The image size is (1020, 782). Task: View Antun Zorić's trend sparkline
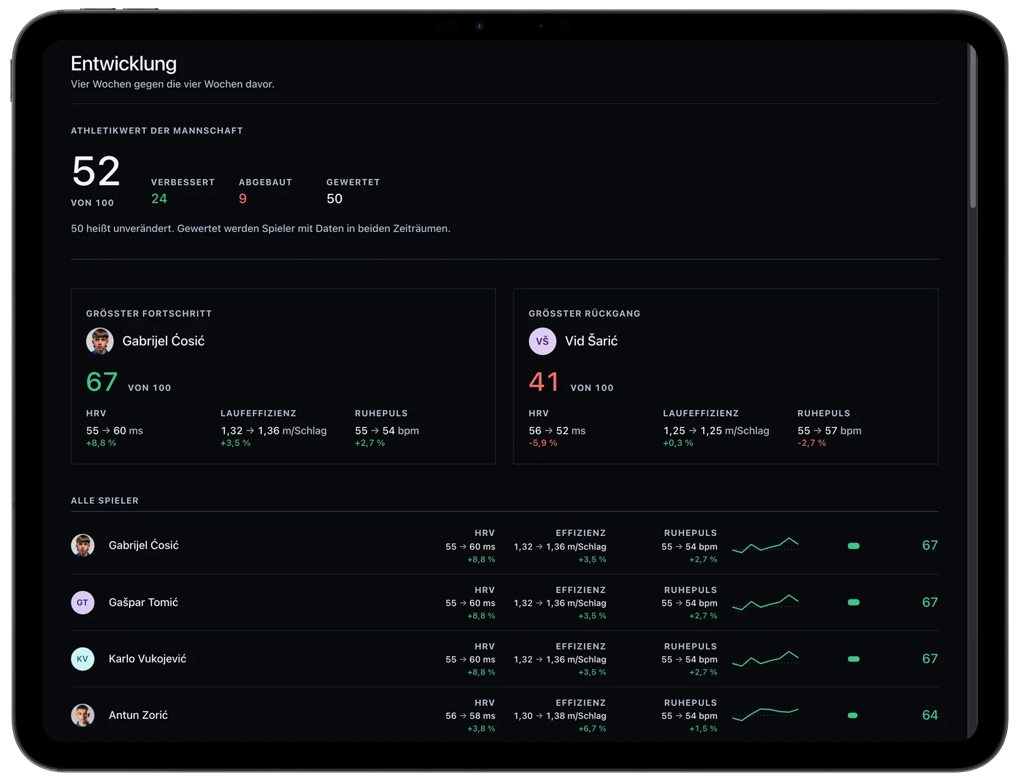tap(765, 715)
